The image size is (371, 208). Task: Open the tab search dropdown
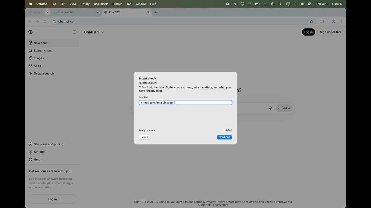click(x=48, y=12)
